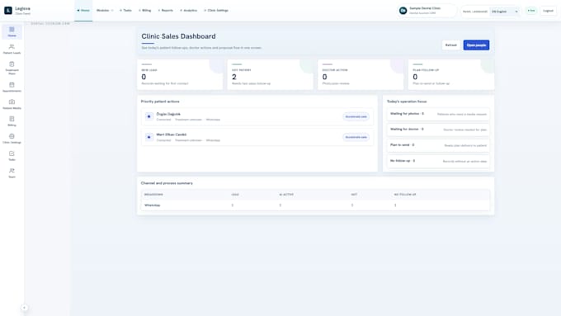This screenshot has height=316, width=561.
Task: Open the Doctor Action stat card
Action: (361, 74)
